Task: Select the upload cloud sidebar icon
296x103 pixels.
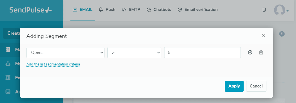Action: [x=8, y=64]
